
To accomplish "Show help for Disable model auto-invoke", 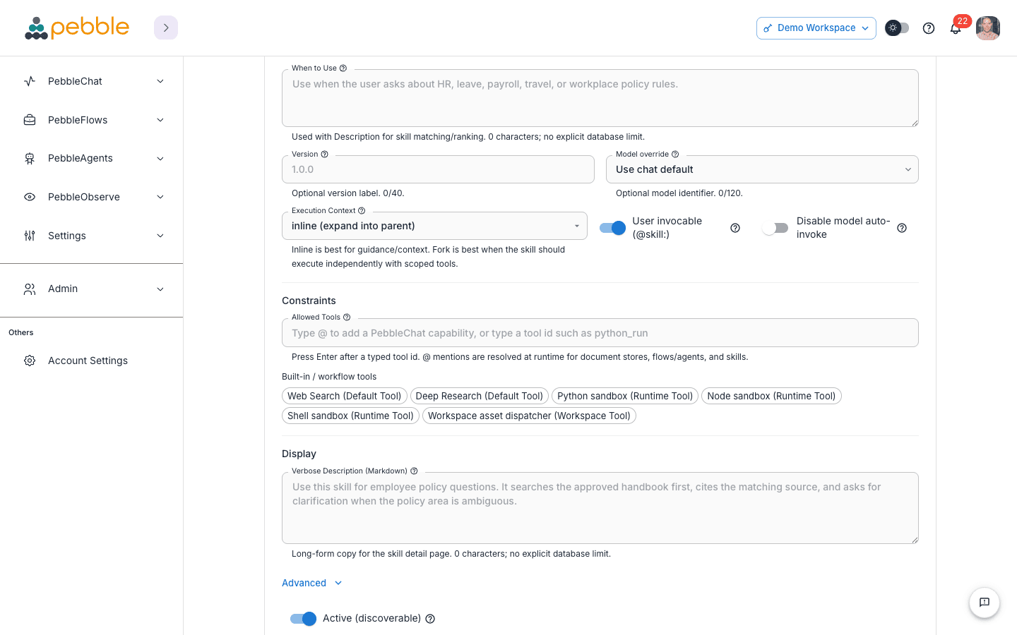I will (x=902, y=228).
